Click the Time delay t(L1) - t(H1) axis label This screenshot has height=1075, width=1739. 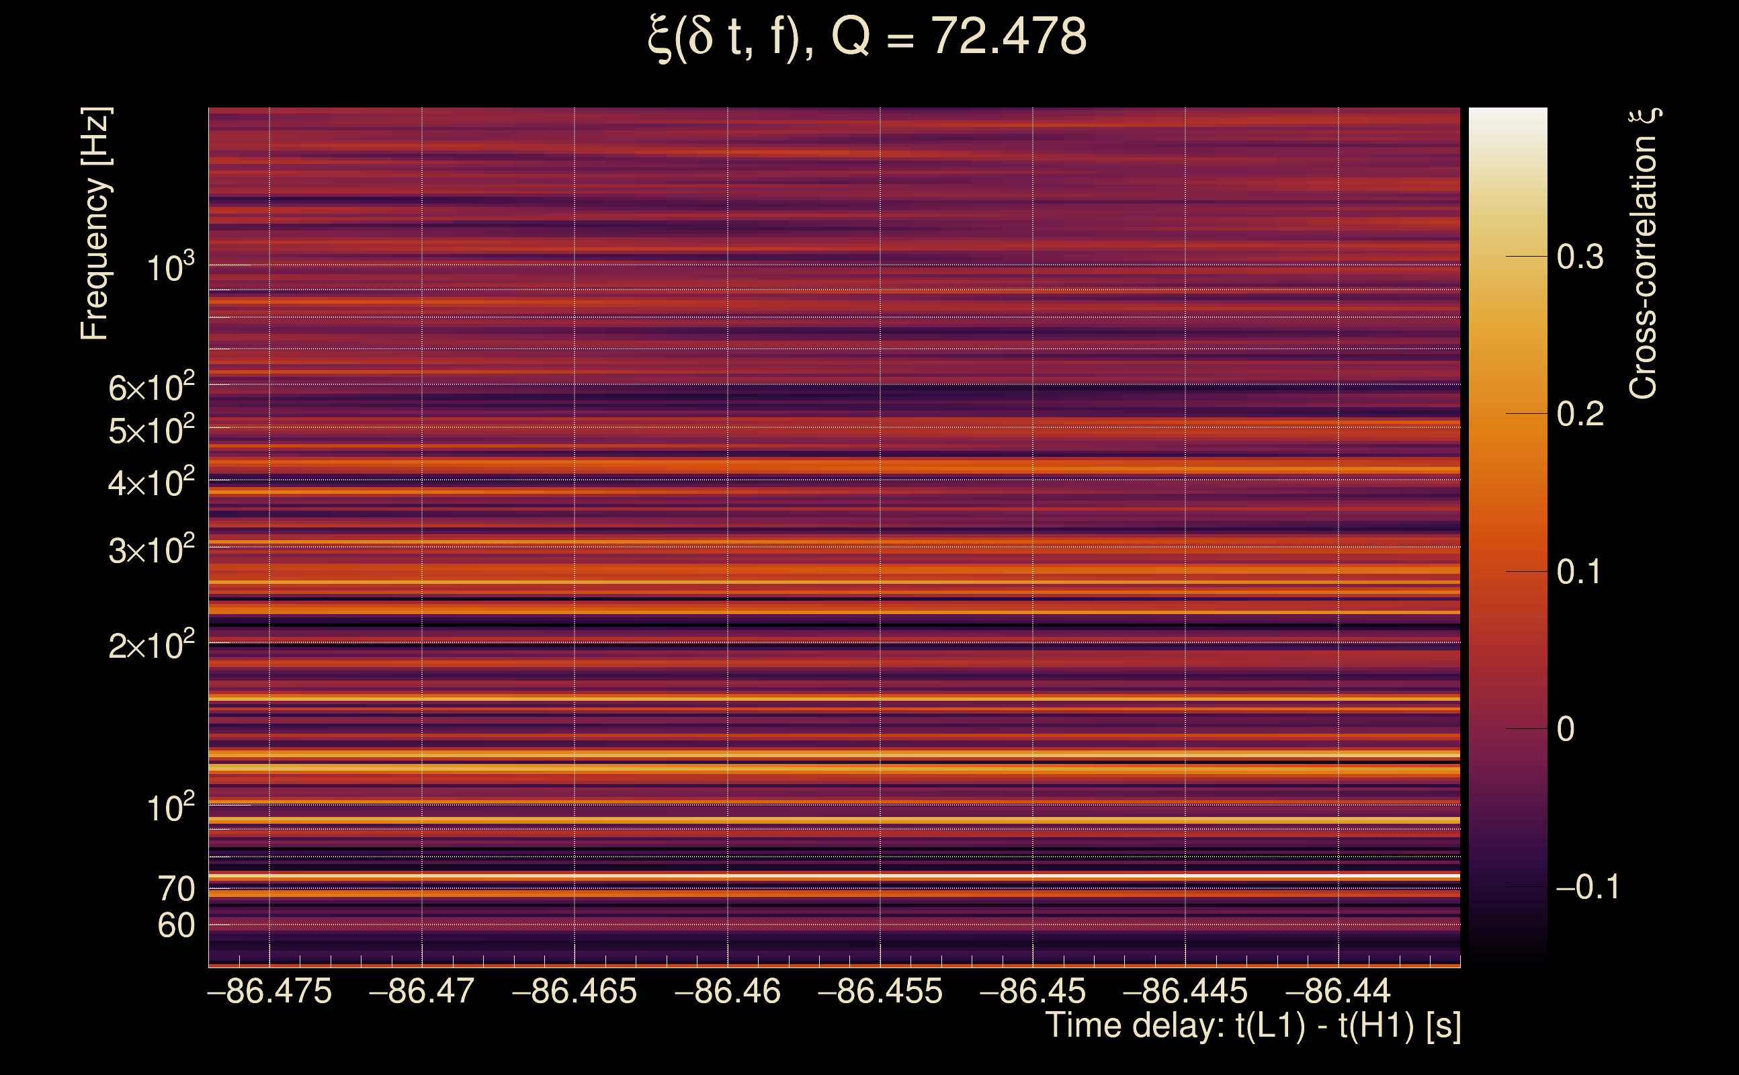click(x=1253, y=1025)
